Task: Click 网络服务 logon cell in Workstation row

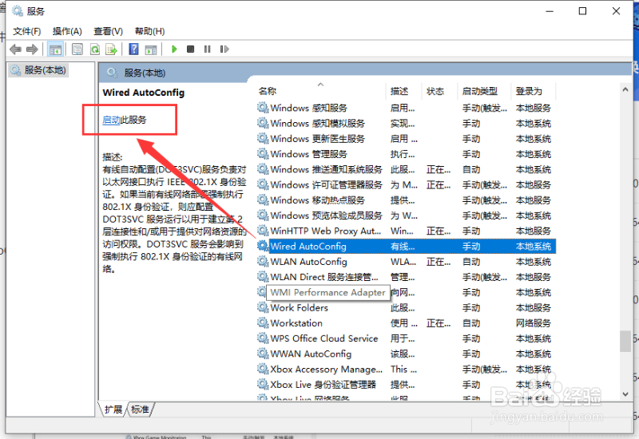Action: pos(533,323)
